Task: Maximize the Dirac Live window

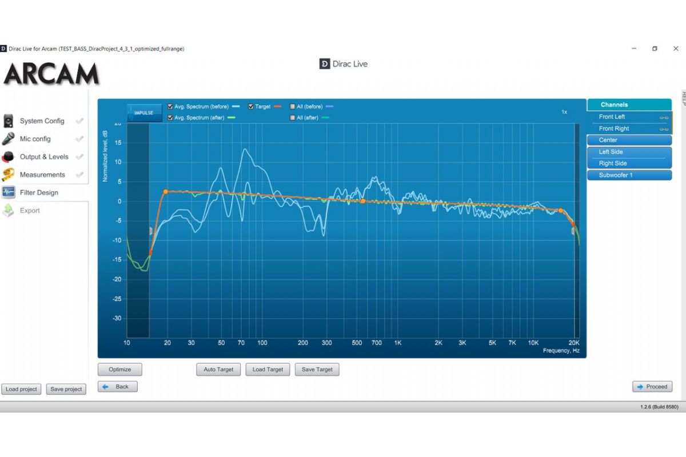Action: pyautogui.click(x=655, y=49)
